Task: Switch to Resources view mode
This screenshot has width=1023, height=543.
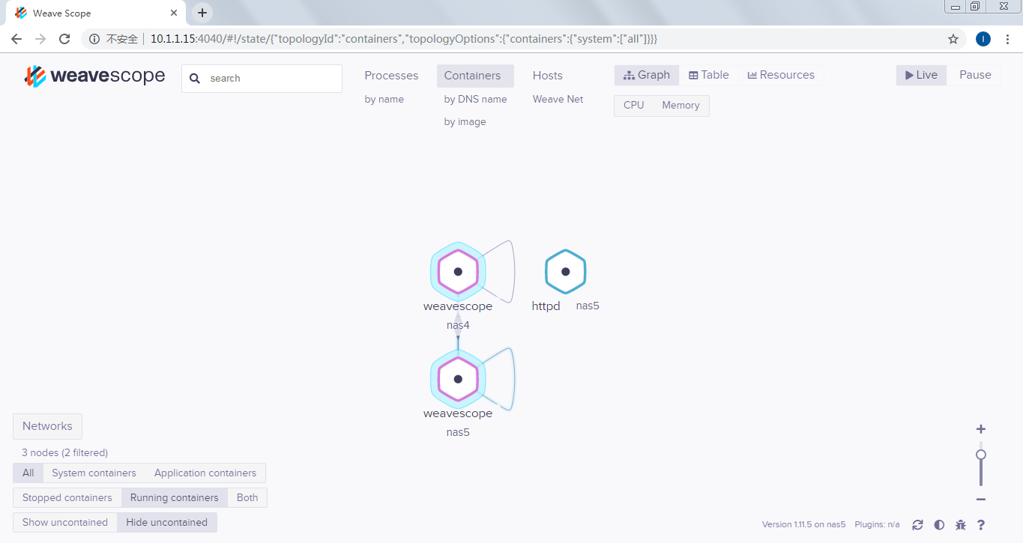Action: tap(781, 75)
